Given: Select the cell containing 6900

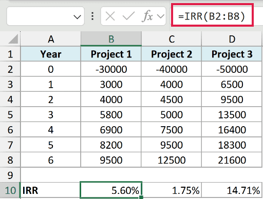Looking at the screenshot, I should (x=111, y=130).
